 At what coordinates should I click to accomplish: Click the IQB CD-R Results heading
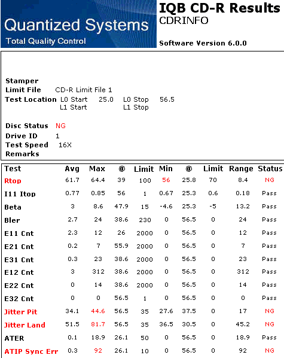click(x=219, y=8)
